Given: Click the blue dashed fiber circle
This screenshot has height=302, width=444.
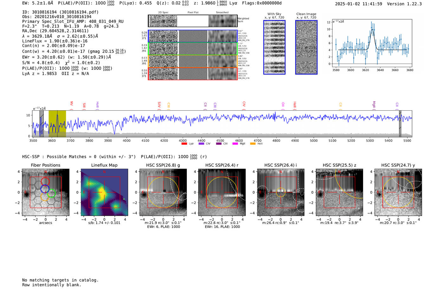Looking at the screenshot, I should [45, 189].
